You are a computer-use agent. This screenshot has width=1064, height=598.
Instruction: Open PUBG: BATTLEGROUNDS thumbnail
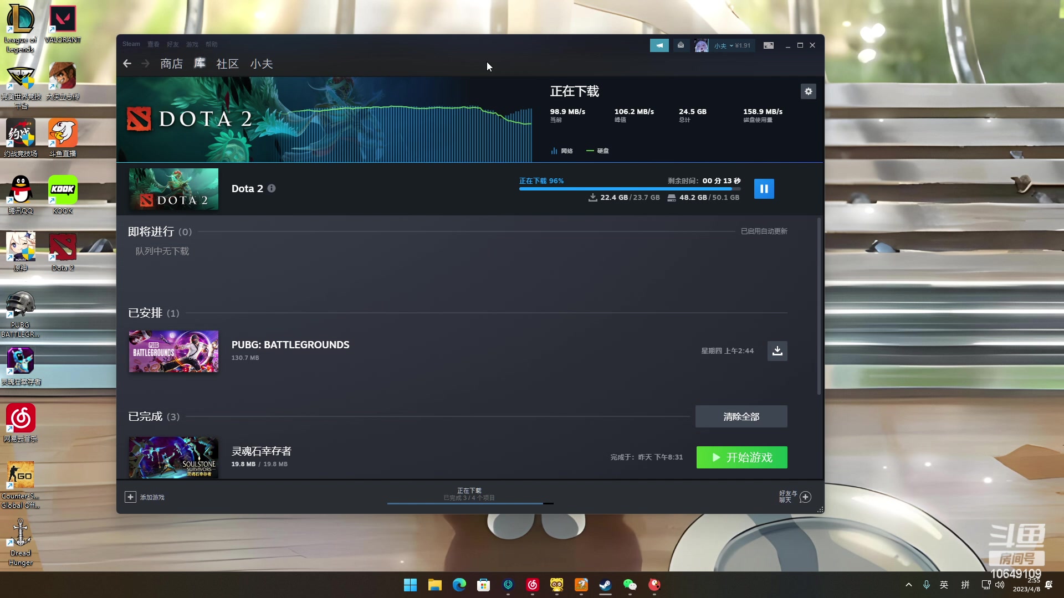click(x=173, y=352)
